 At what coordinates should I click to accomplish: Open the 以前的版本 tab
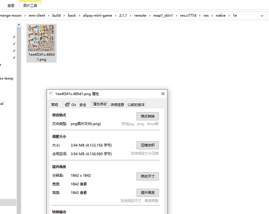click(x=136, y=104)
